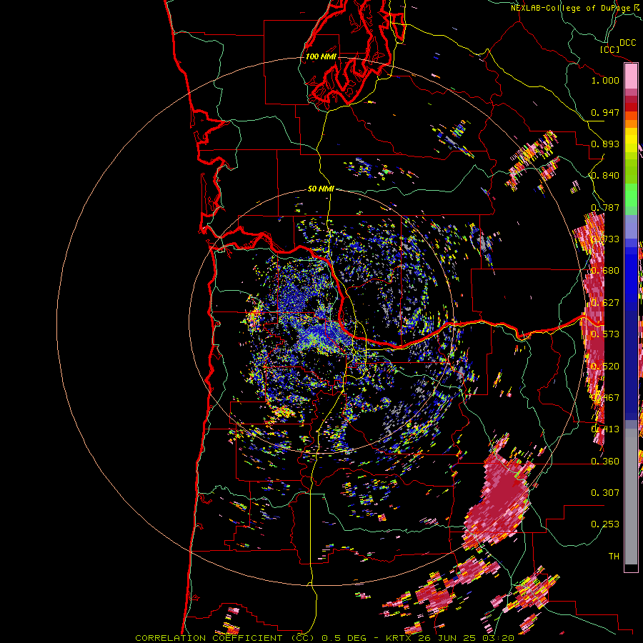Click the CORRELATION COEFFICIENT (CC) caption text

tap(225, 638)
